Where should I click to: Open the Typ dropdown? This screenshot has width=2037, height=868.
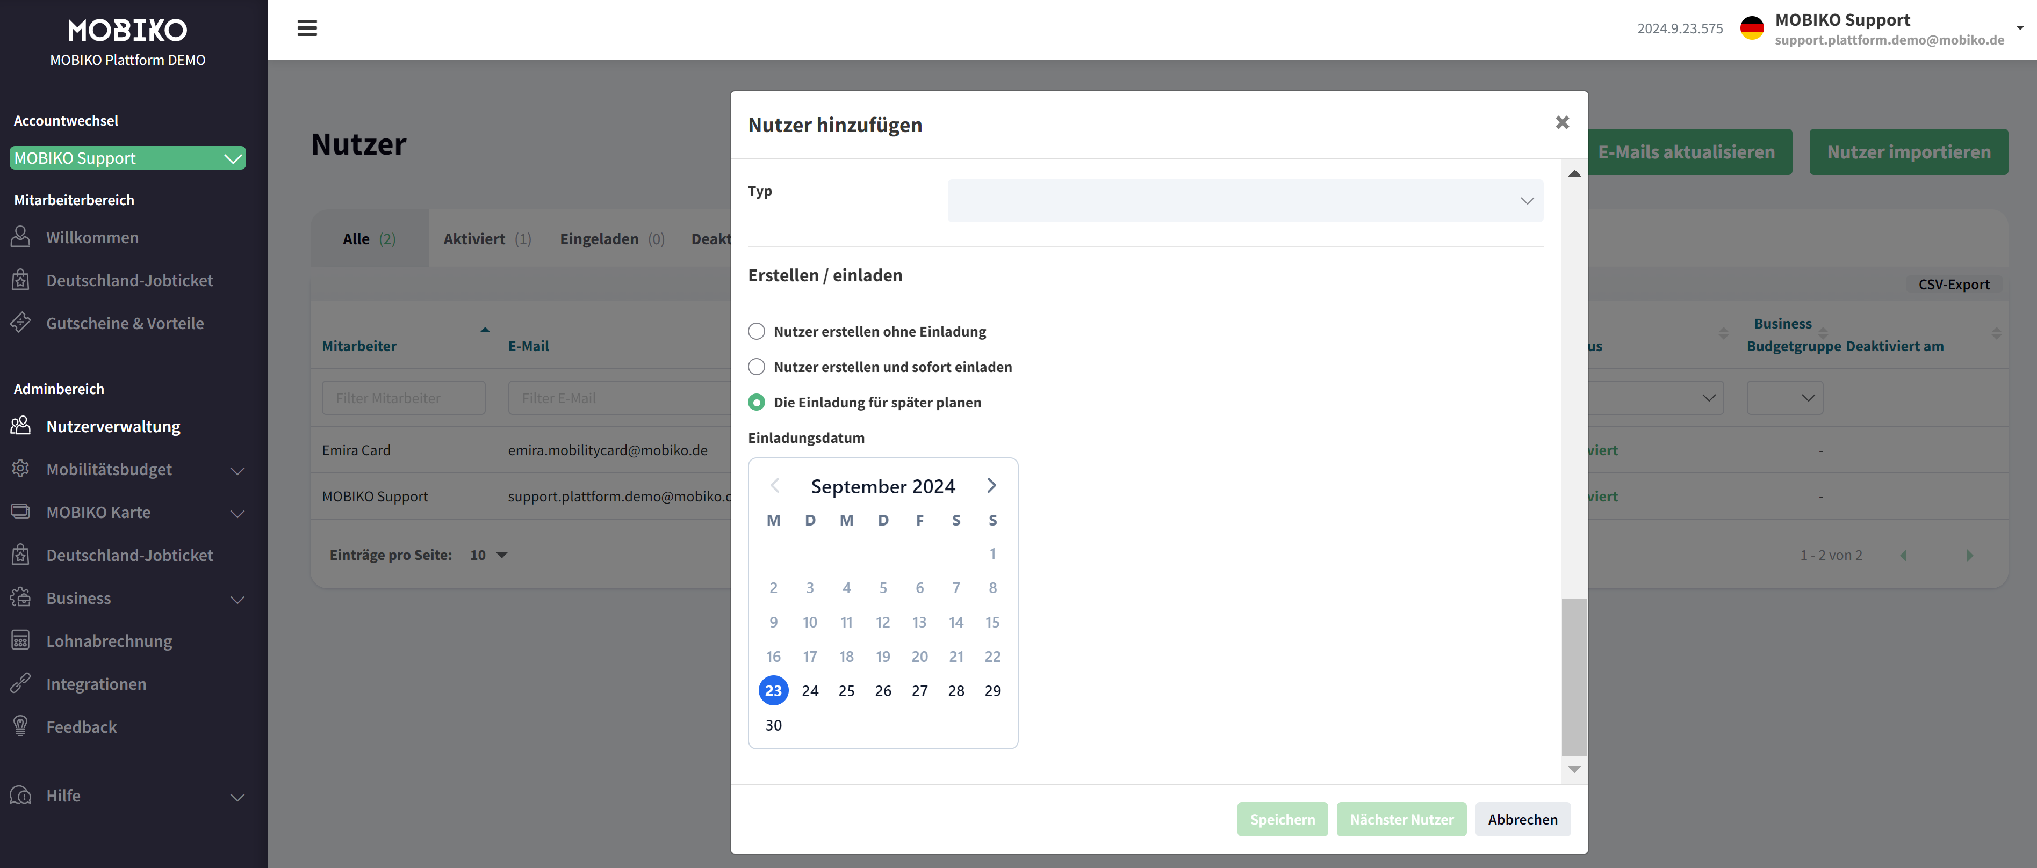tap(1244, 201)
